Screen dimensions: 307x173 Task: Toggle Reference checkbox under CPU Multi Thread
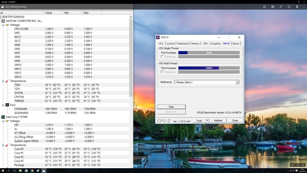[x=162, y=72]
